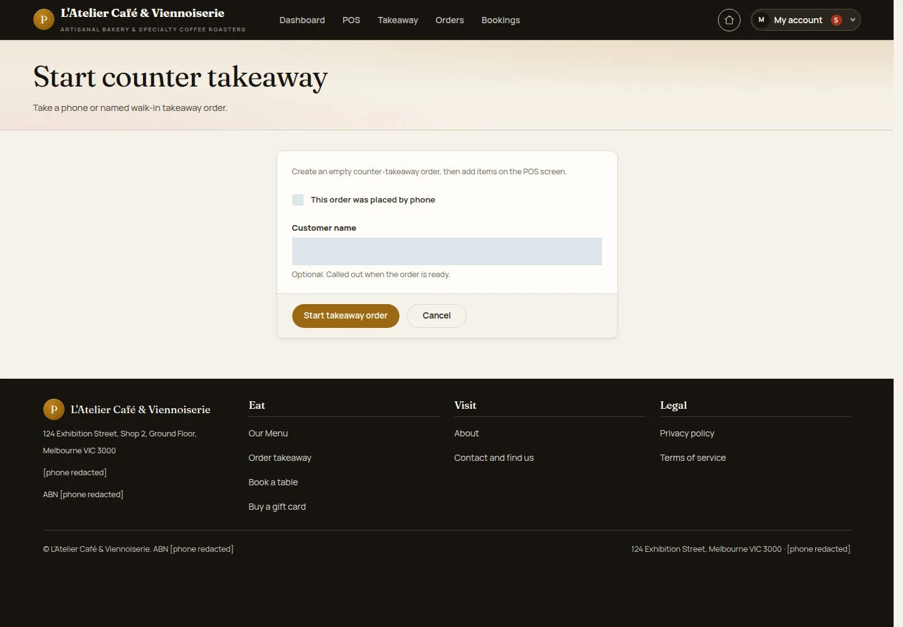Open the Orders nav item
Viewport: 903px width, 627px height.
click(x=450, y=20)
